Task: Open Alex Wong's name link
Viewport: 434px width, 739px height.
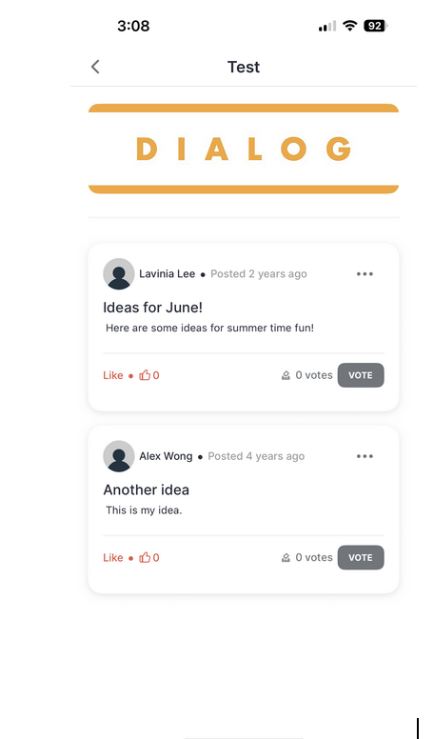Action: 166,456
